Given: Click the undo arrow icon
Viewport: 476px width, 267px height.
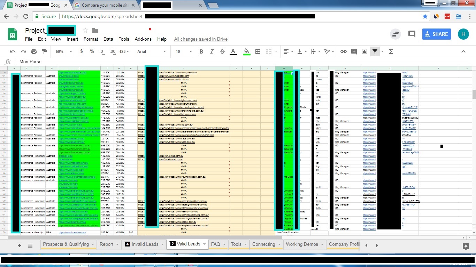Looking at the screenshot, I should 13,51.
